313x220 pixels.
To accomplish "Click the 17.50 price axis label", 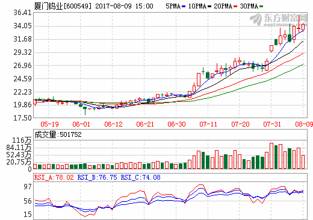I will point(22,118).
